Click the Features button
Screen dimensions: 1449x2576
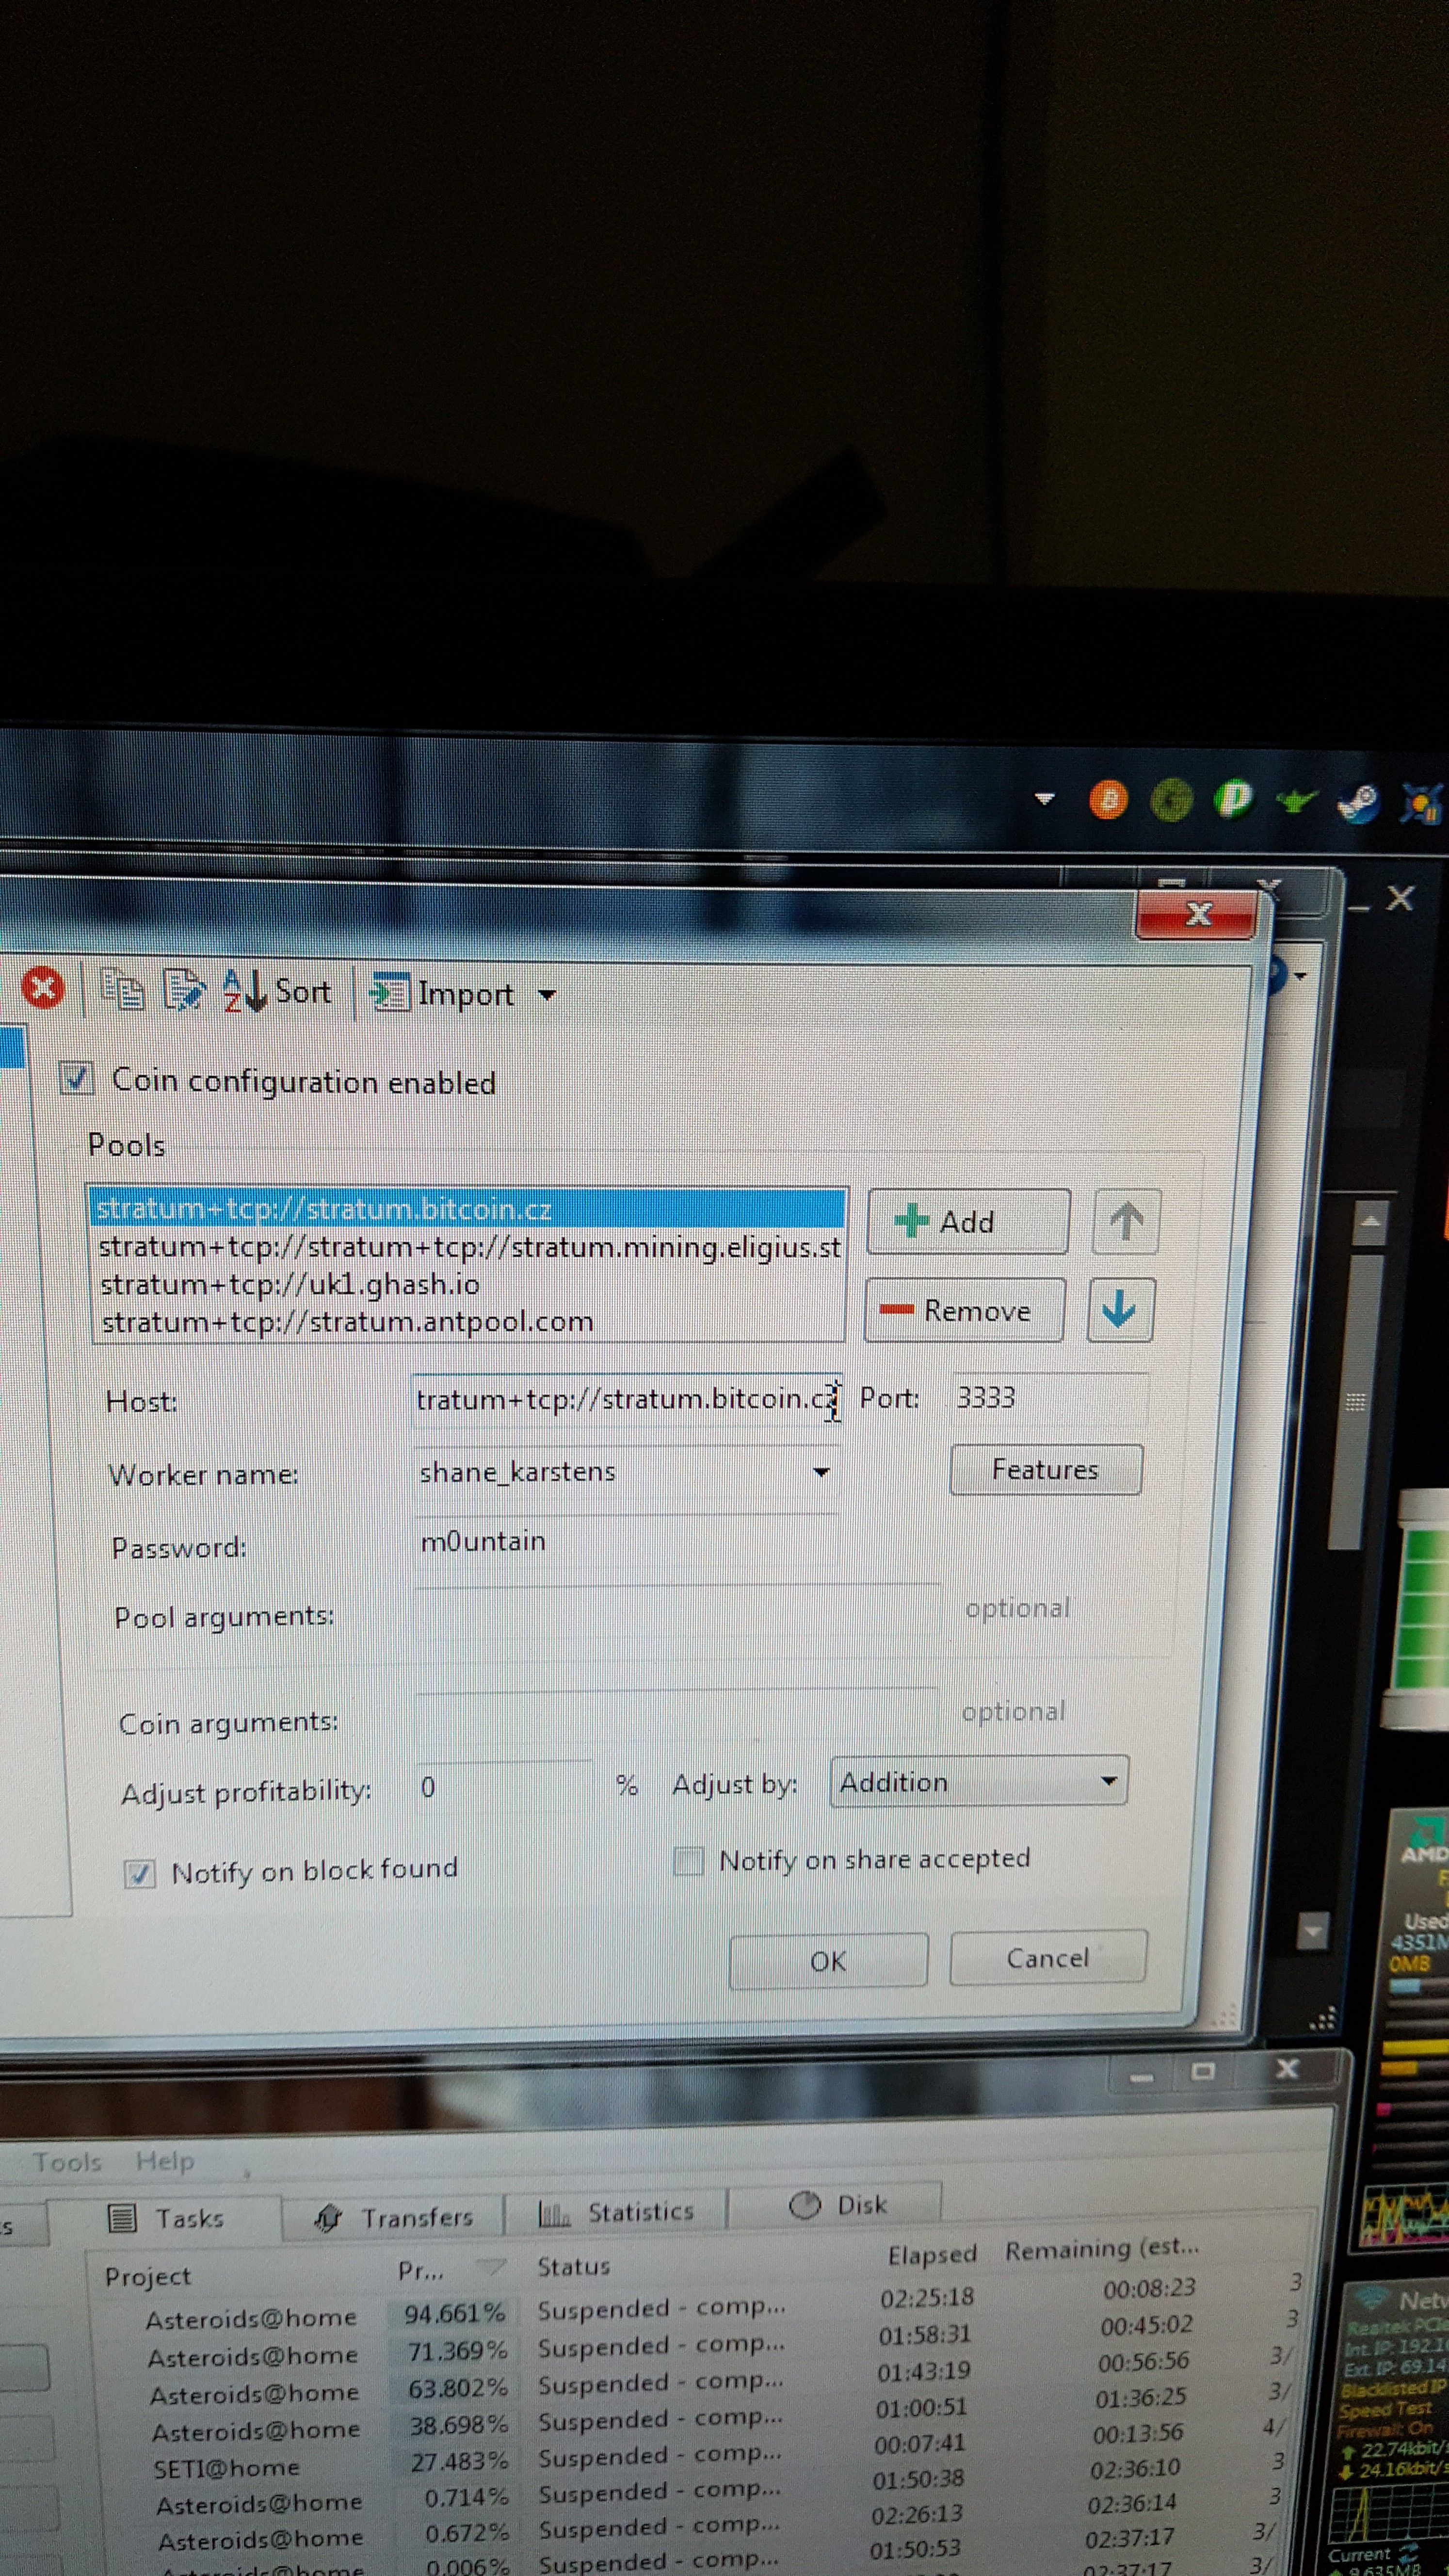[1045, 1469]
